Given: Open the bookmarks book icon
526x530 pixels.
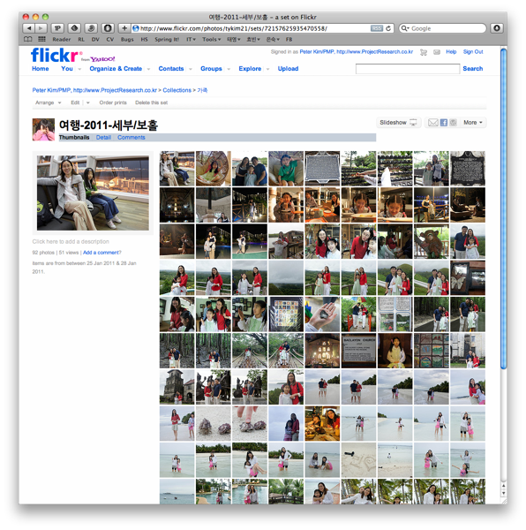Looking at the screenshot, I should click(x=28, y=39).
